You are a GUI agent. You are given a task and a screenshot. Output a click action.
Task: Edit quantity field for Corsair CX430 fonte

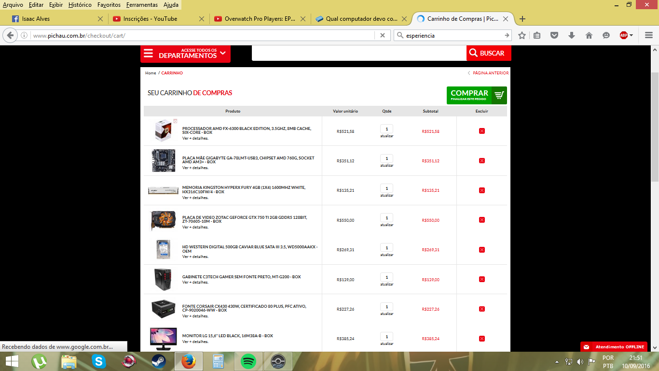(386, 307)
